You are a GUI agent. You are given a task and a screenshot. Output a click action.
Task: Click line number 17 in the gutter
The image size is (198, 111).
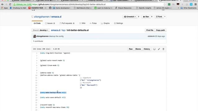[x=37, y=92]
